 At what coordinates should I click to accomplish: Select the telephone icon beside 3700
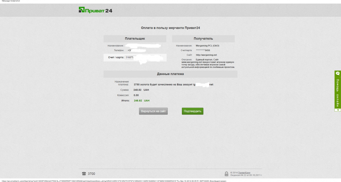[84, 174]
